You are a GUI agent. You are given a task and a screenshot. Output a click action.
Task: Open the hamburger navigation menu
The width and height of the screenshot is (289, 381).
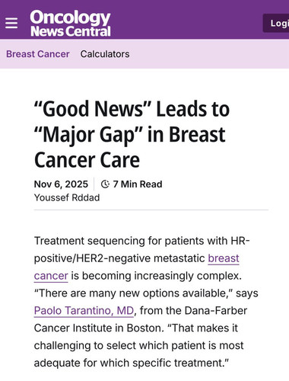pos(11,24)
